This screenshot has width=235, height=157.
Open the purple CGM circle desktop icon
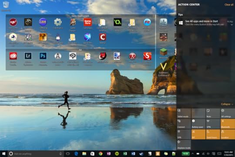[43, 22]
